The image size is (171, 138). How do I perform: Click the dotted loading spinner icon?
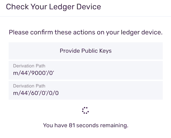[85, 110]
